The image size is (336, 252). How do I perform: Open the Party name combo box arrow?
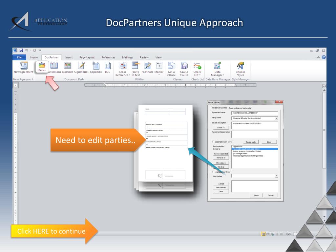point(277,118)
